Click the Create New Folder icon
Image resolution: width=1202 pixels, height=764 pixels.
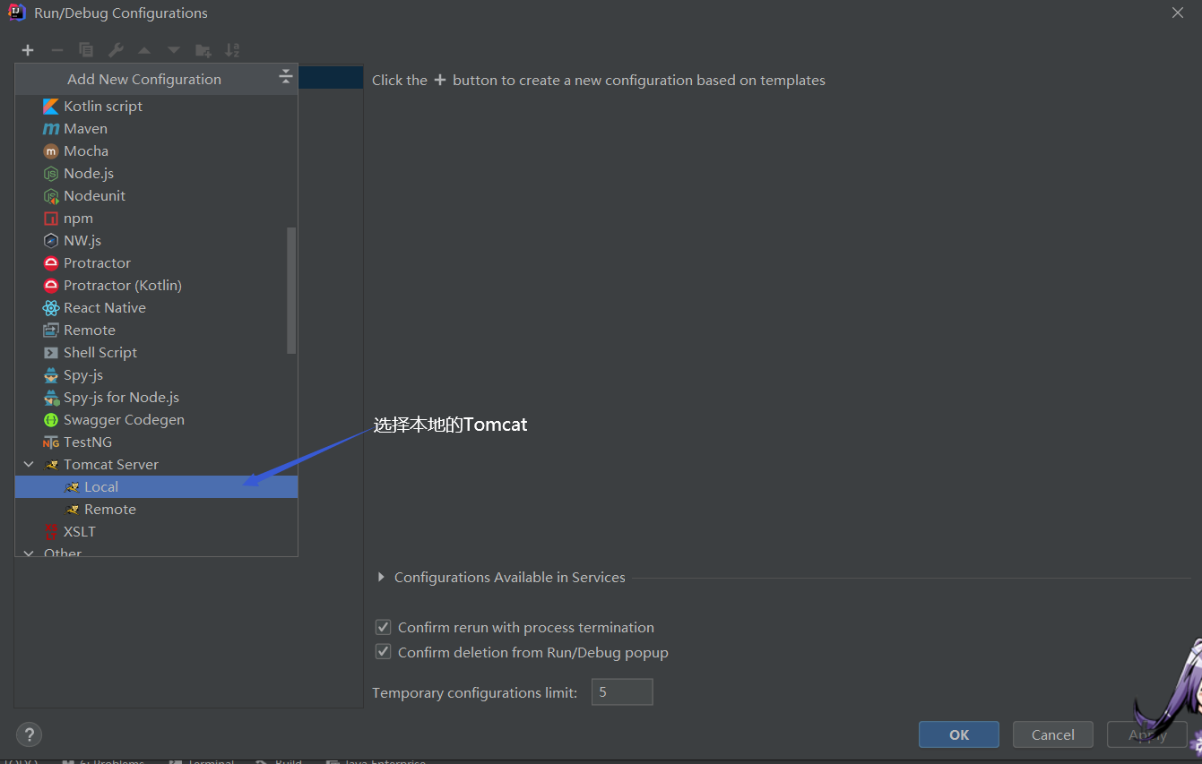point(203,50)
